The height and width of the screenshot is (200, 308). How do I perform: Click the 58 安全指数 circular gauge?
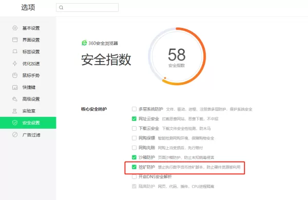pos(177,56)
